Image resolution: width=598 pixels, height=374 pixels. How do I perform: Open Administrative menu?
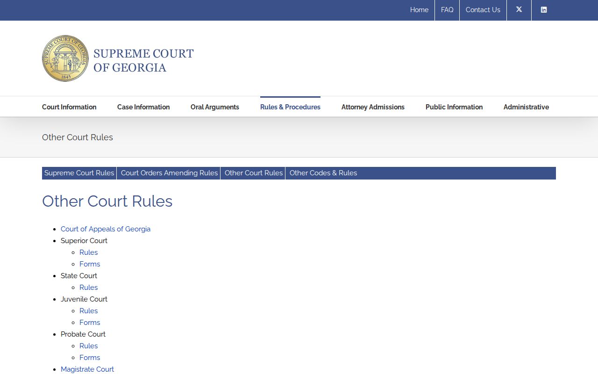point(526,107)
